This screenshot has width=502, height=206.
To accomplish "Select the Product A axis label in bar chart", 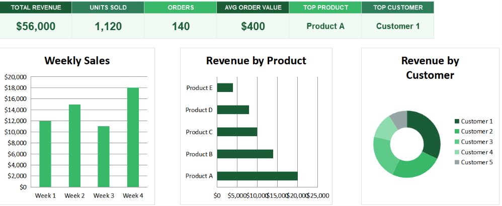I will 199,176.
